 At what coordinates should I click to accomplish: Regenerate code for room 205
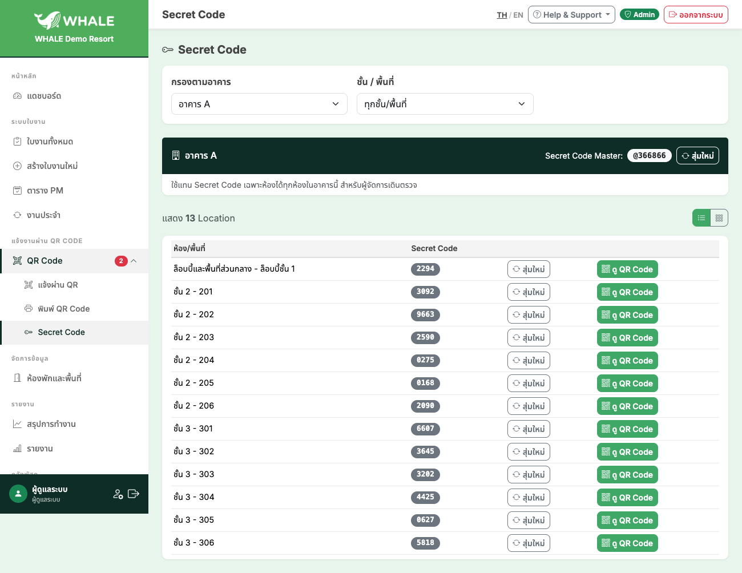click(529, 384)
